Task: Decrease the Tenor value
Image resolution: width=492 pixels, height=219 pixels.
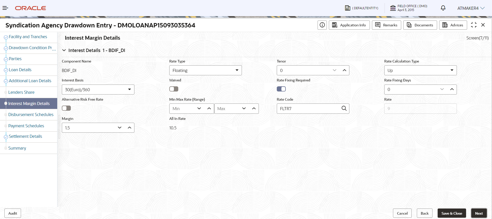Action: (x=334, y=70)
